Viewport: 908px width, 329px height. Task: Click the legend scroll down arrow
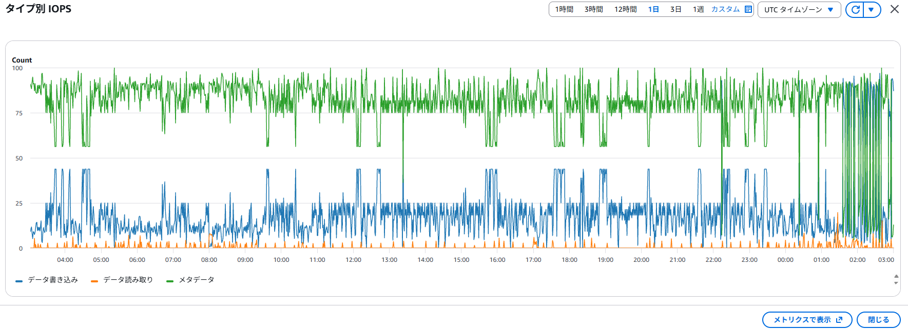pyautogui.click(x=896, y=283)
